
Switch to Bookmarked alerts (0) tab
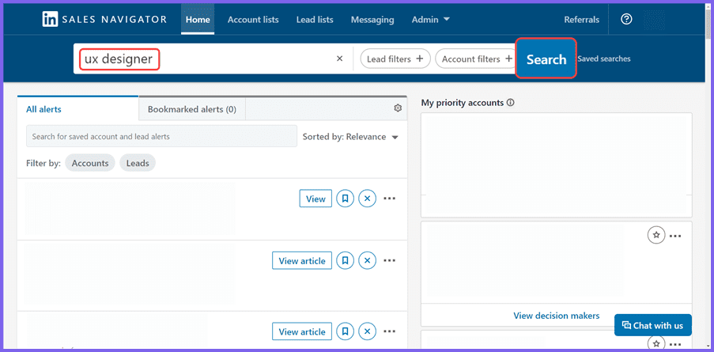click(x=191, y=109)
